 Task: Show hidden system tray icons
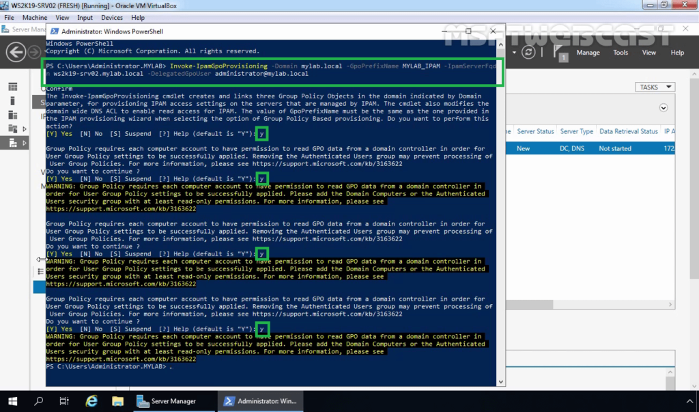pyautogui.click(x=689, y=401)
